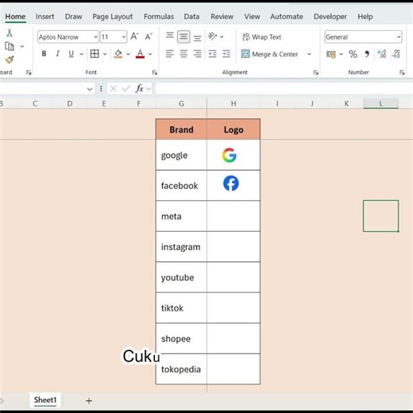Open the Data tab
The image size is (413, 413).
pos(191,17)
